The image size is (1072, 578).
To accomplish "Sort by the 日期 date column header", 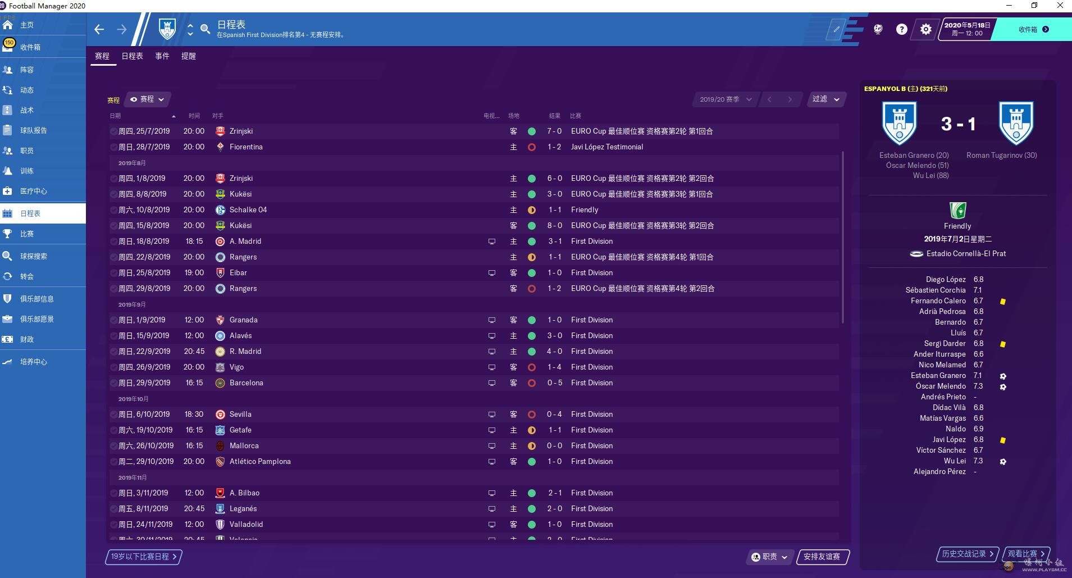I will (115, 116).
